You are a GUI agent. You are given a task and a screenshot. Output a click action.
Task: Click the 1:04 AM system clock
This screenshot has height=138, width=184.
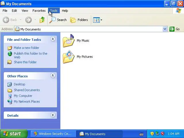coord(174,134)
